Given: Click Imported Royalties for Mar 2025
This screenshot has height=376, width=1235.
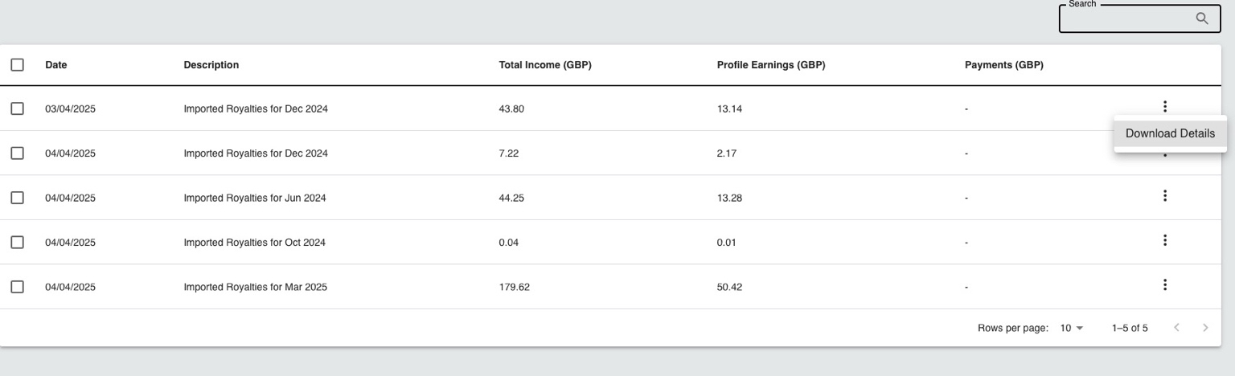Looking at the screenshot, I should pyautogui.click(x=256, y=287).
